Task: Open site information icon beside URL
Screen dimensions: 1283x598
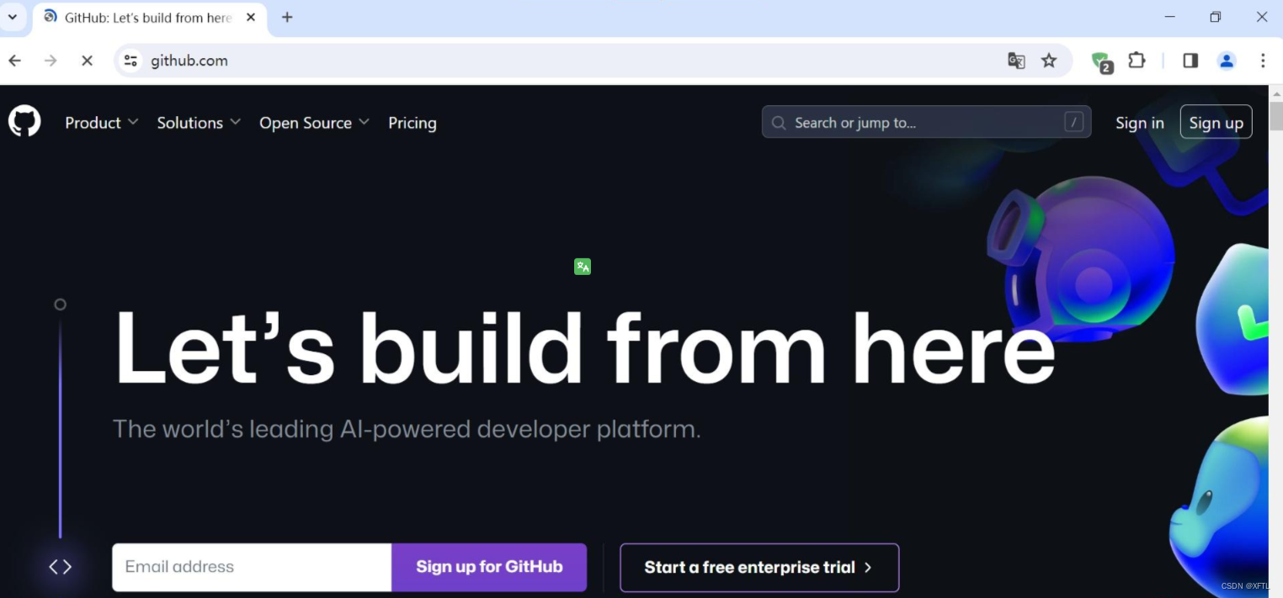Action: point(130,61)
